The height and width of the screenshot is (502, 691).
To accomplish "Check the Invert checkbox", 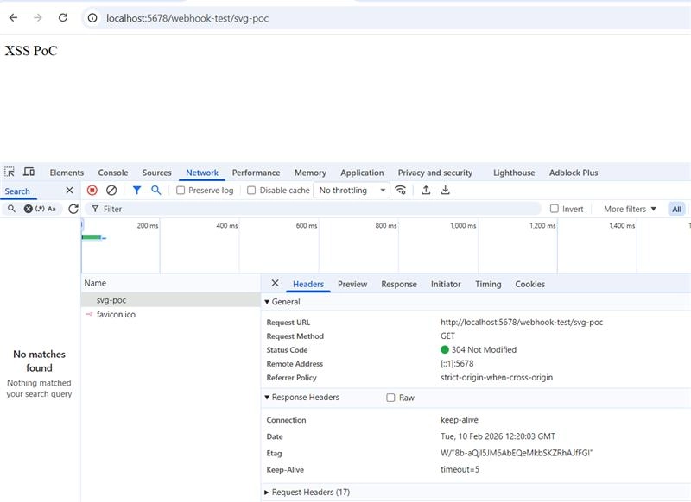I will coord(555,208).
